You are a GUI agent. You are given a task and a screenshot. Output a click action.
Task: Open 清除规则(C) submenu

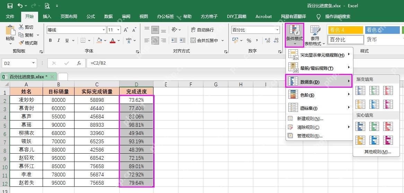coord(319,127)
